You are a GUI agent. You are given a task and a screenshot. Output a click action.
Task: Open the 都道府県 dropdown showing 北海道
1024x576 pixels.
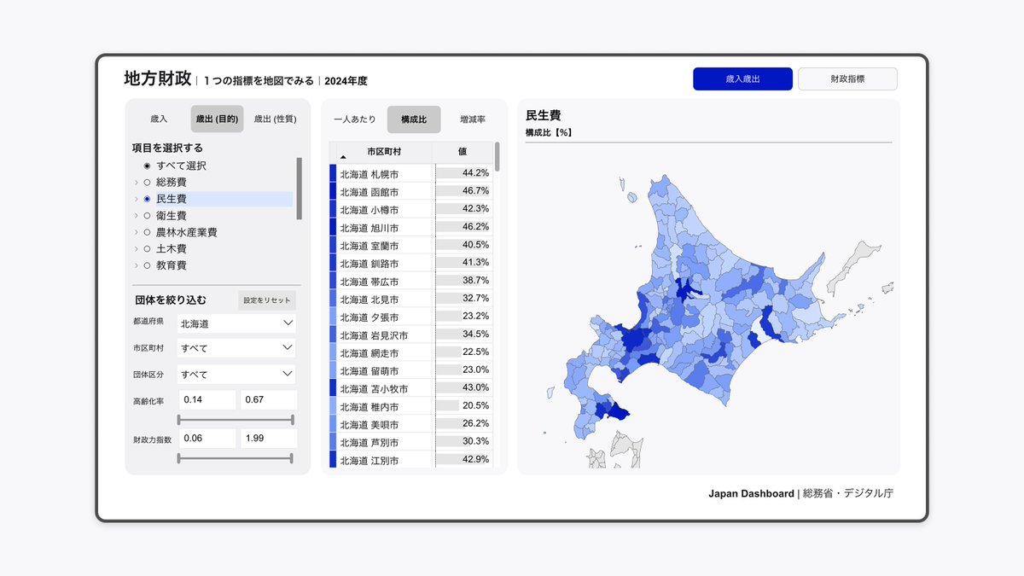[236, 323]
